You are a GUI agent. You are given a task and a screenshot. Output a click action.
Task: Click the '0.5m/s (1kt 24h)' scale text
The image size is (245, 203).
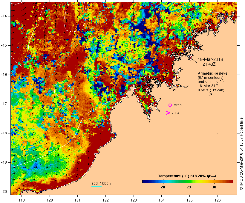[x=211, y=90]
